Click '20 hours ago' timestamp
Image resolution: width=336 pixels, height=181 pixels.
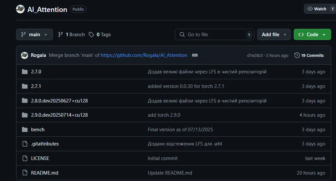[x=311, y=173]
